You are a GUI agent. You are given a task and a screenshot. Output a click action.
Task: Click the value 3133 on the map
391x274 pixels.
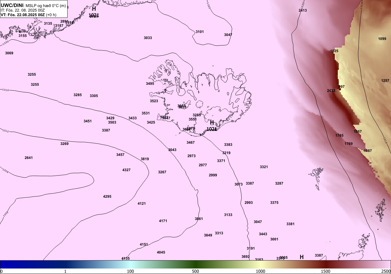click(228, 215)
